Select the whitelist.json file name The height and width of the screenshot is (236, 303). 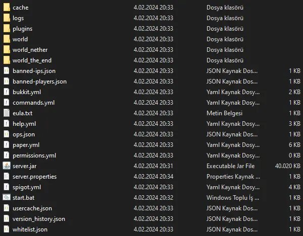click(30, 229)
